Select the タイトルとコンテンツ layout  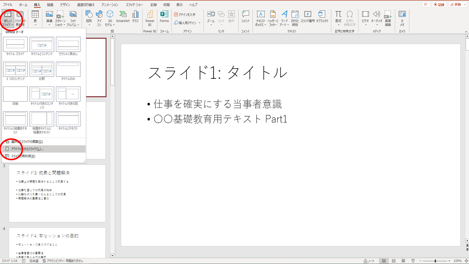(42, 46)
